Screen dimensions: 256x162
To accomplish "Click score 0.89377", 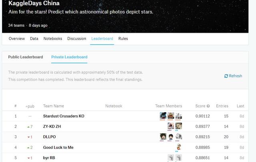I will point(202,126).
